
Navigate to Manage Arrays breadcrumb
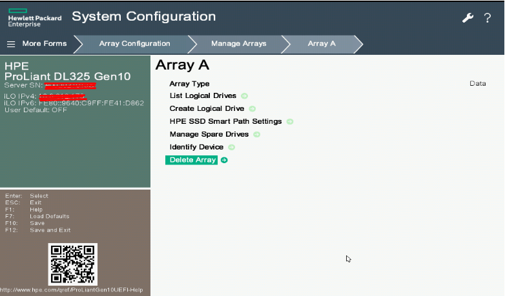tap(238, 44)
